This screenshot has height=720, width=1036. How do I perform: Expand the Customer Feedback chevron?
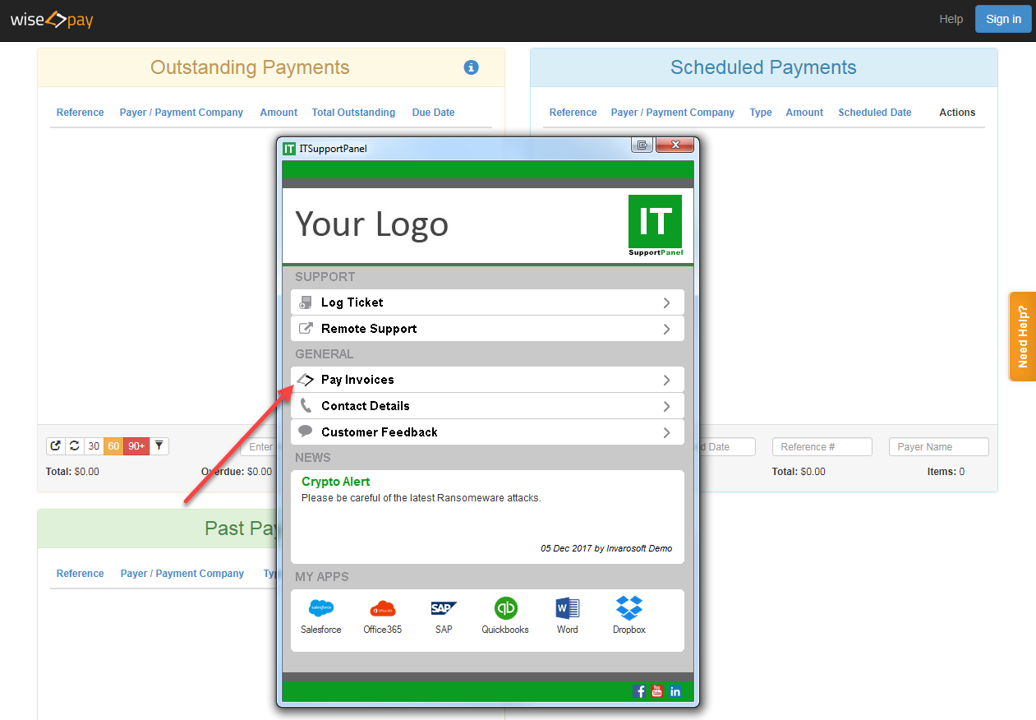[666, 432]
